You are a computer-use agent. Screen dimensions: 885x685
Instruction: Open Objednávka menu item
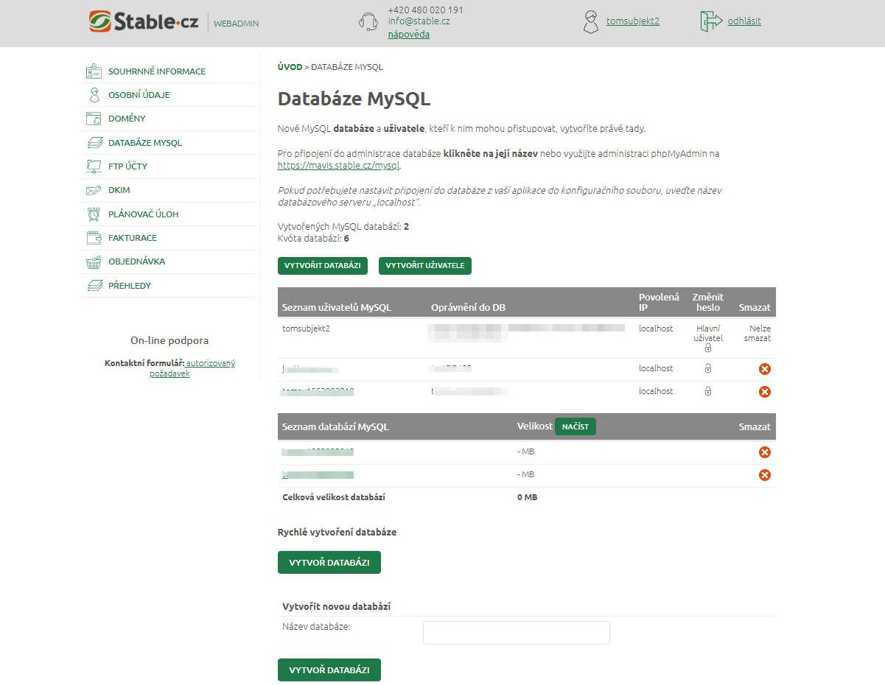(136, 261)
